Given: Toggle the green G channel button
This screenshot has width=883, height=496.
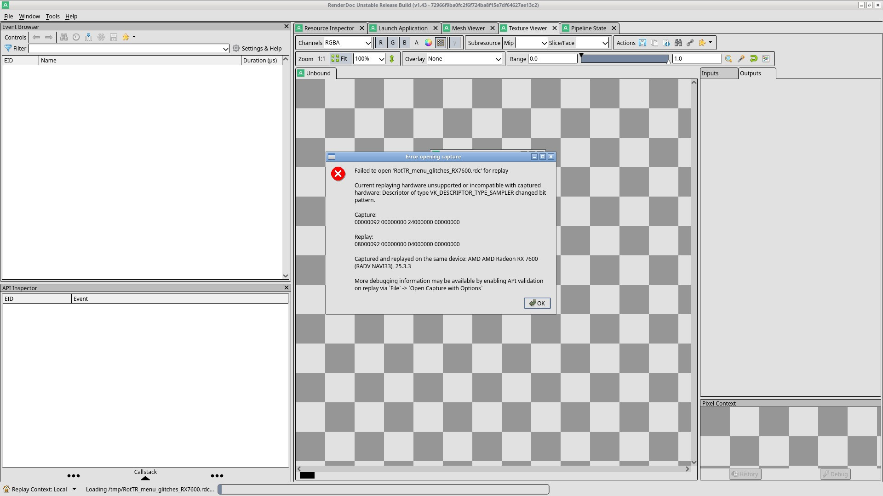Looking at the screenshot, I should (392, 43).
